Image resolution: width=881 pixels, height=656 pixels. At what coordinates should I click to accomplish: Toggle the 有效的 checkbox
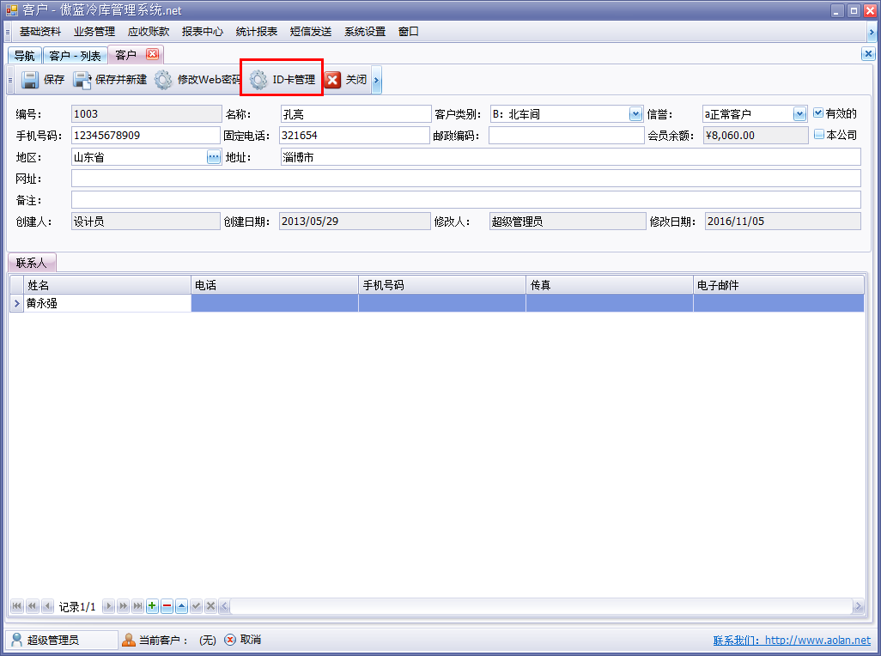pos(818,113)
